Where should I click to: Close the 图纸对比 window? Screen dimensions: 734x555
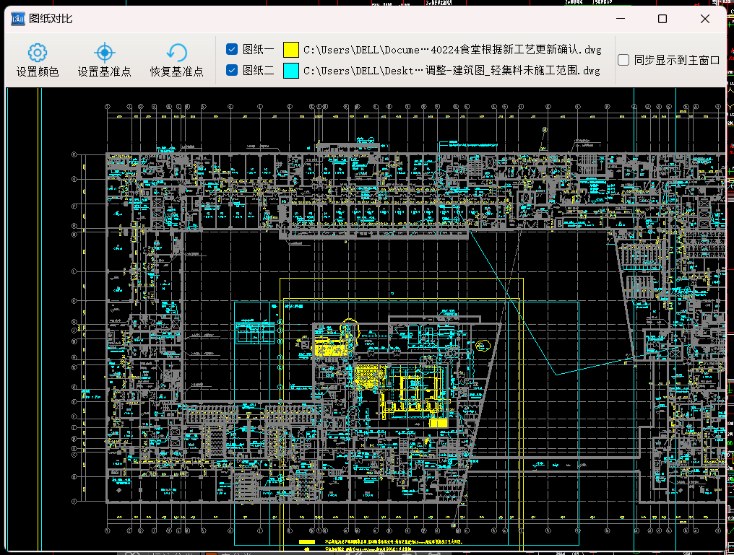point(705,19)
